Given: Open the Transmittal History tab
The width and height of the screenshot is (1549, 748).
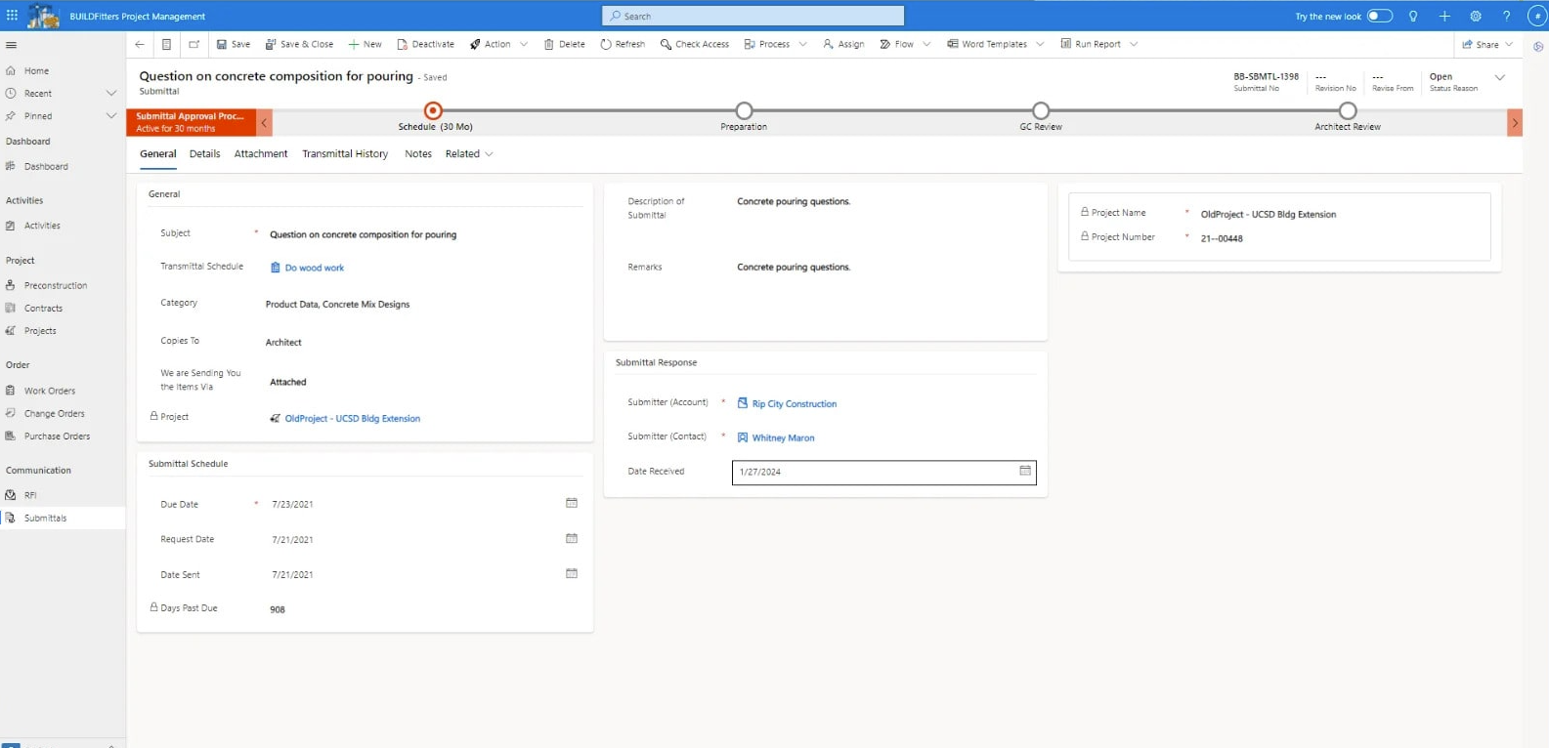Looking at the screenshot, I should click(345, 153).
